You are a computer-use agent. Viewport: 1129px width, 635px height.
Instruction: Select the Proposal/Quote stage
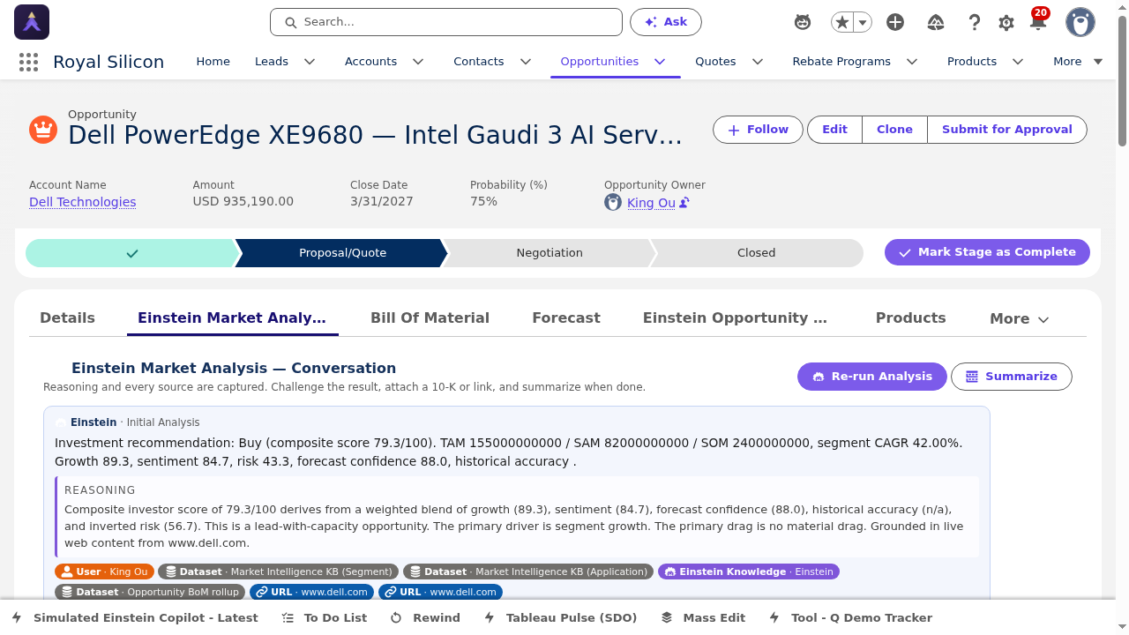point(342,253)
